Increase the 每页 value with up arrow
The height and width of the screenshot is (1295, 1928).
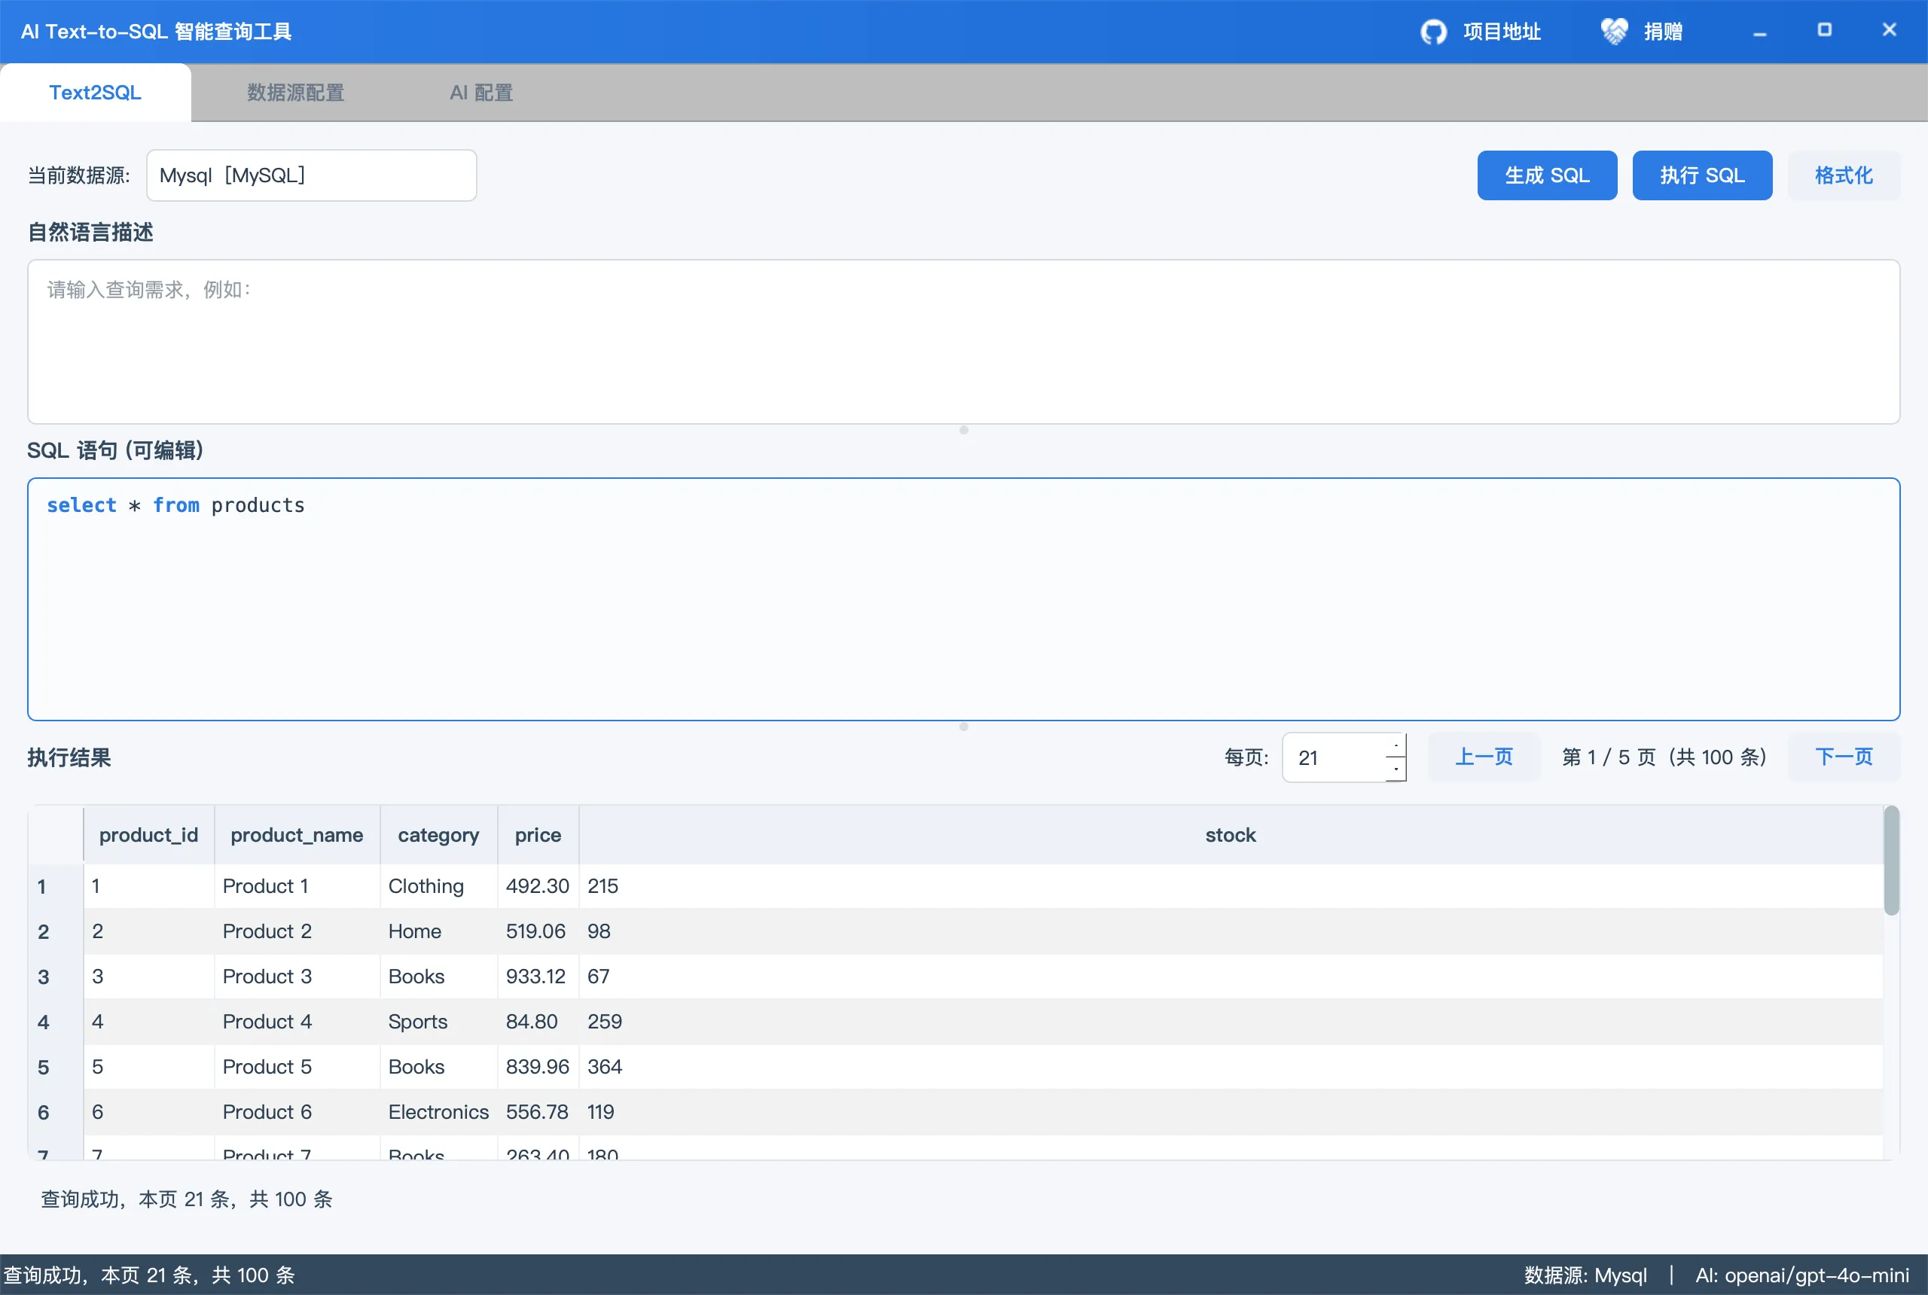point(1396,745)
